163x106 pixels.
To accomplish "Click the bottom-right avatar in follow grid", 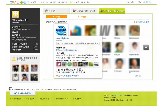I will click(134, 64).
